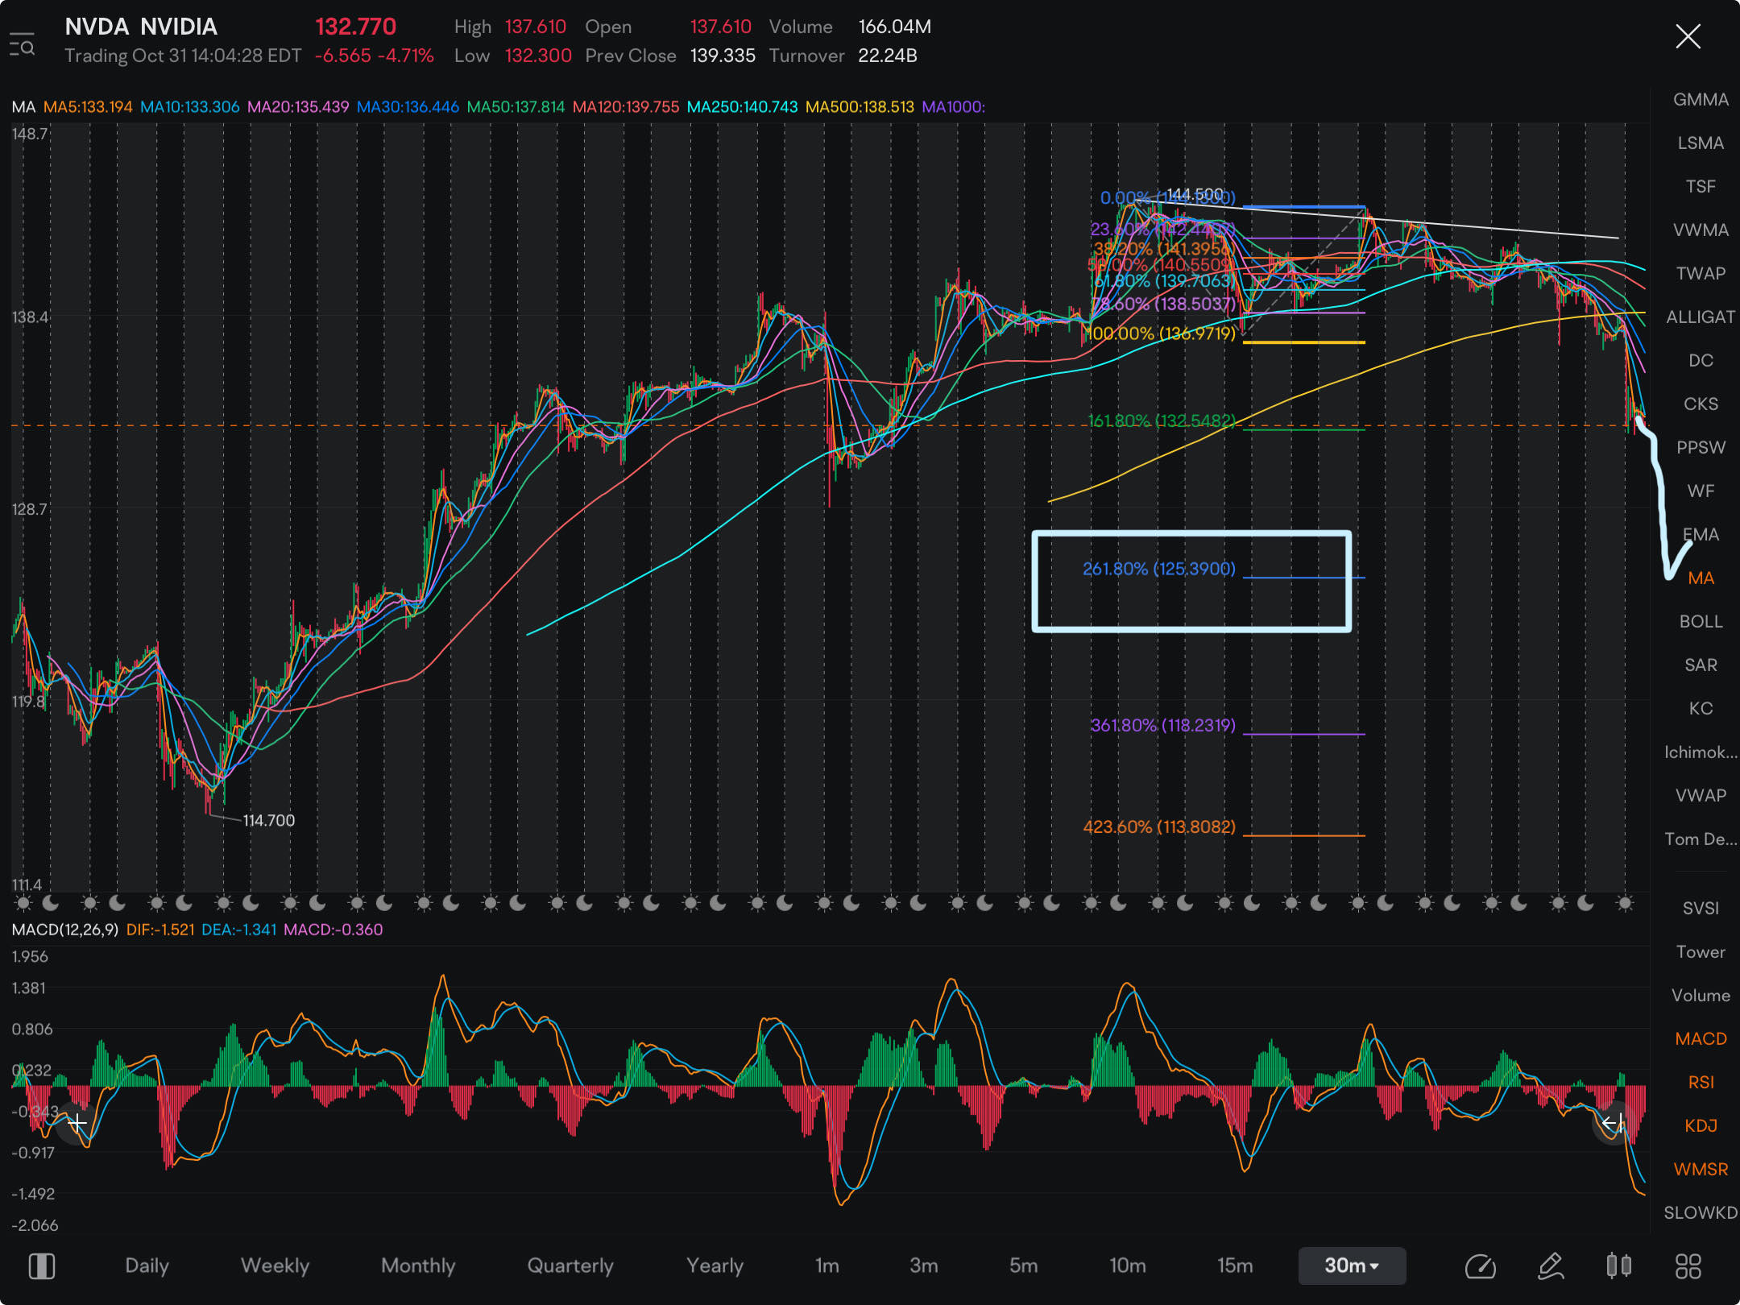This screenshot has width=1740, height=1305.
Task: Click the Turnover 22.24B value
Action: (x=888, y=56)
